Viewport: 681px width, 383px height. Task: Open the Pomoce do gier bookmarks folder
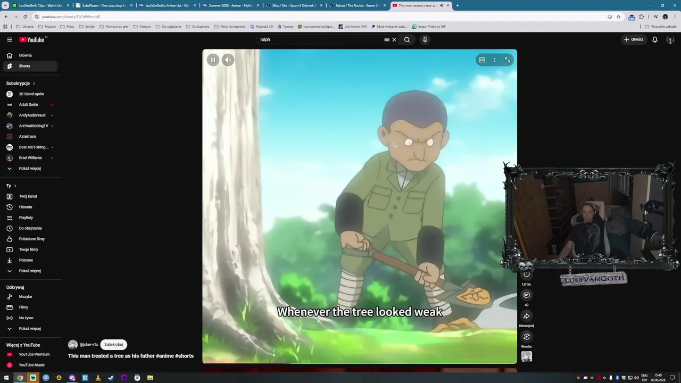point(114,27)
